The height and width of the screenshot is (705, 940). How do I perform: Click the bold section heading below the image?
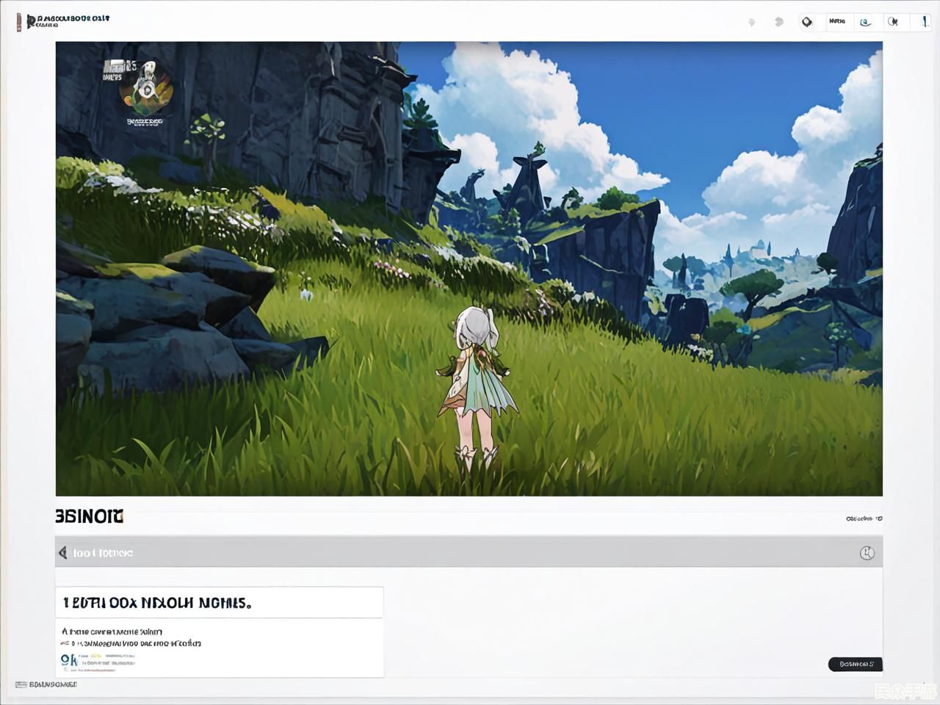click(90, 517)
